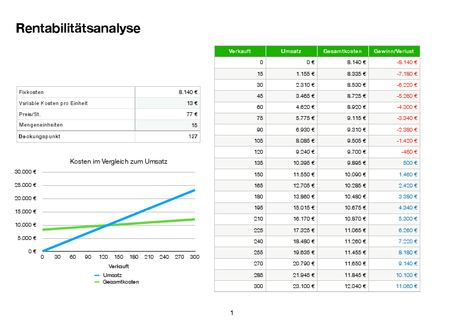Select profit cell 5.300 €
The width and height of the screenshot is (465, 329).
click(x=394, y=219)
